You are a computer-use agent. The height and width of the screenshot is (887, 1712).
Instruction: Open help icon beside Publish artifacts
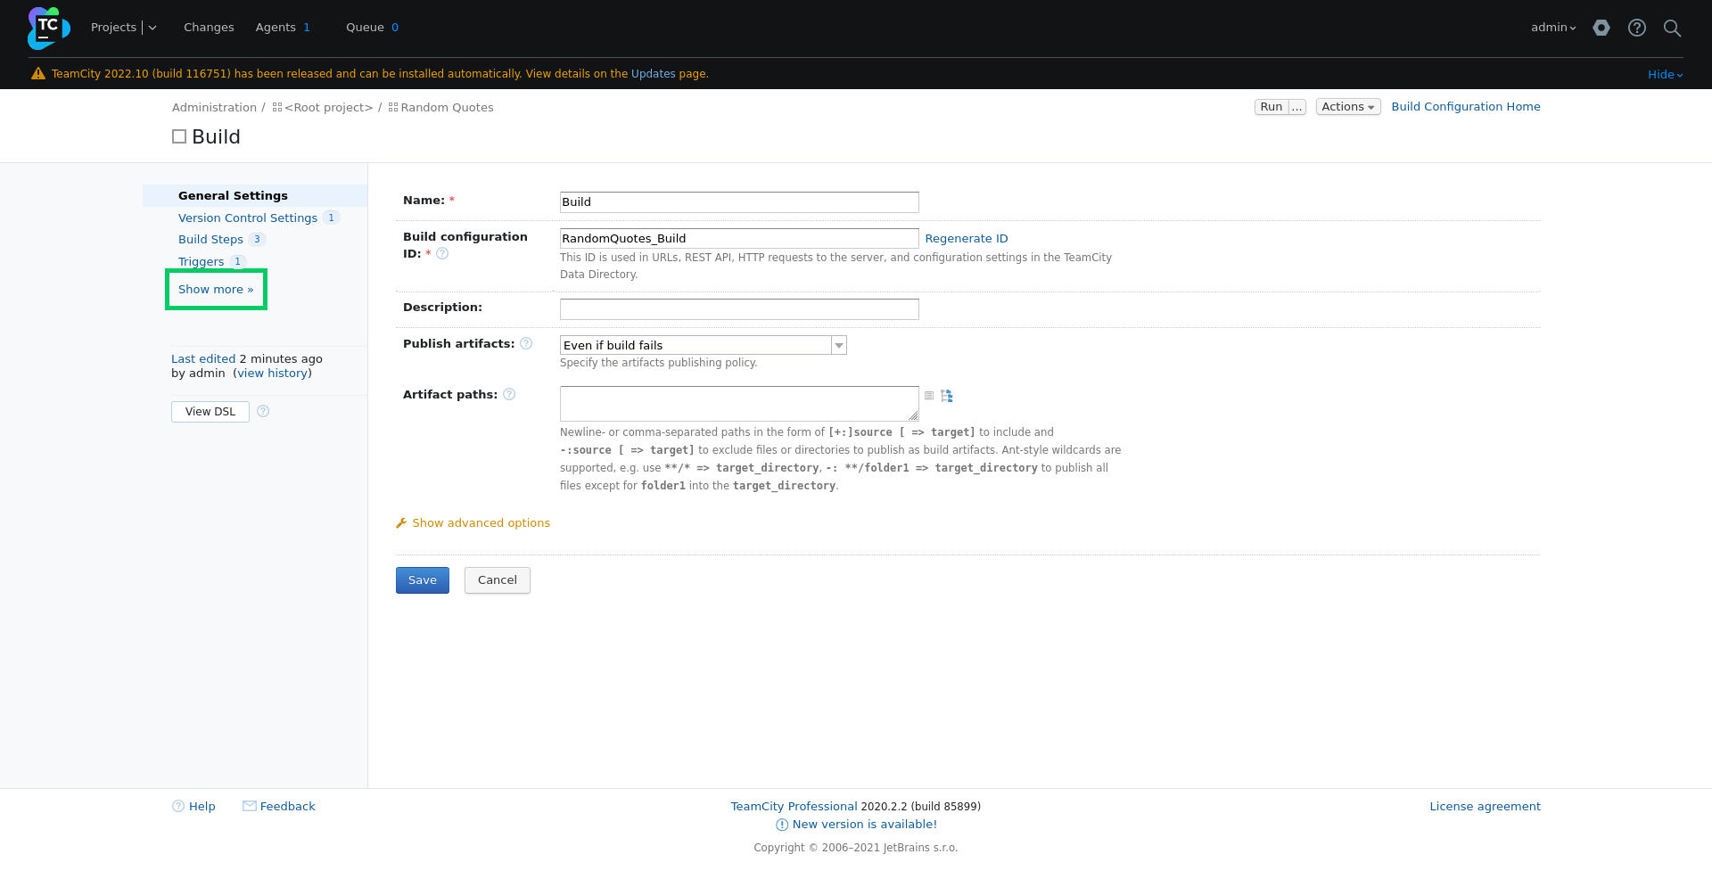pos(526,343)
